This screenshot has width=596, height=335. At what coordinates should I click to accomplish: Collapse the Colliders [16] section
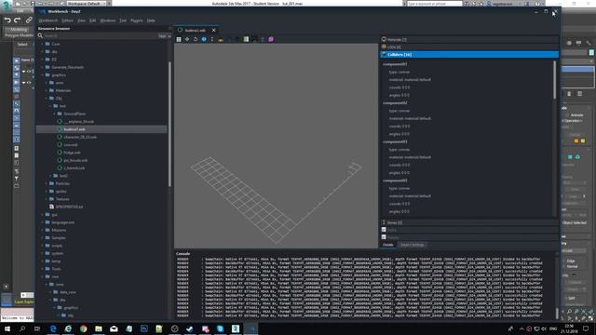point(469,54)
